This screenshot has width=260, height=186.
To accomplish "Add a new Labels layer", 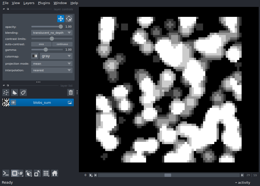I will [23, 92].
